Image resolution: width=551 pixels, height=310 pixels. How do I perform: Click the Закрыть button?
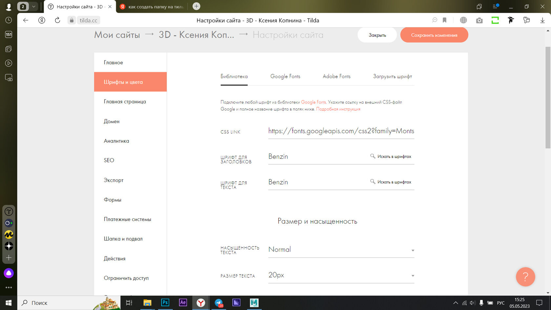click(377, 35)
